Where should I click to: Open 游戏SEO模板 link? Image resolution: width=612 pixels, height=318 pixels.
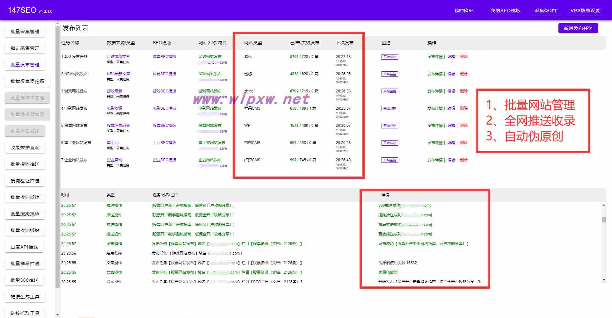(164, 91)
